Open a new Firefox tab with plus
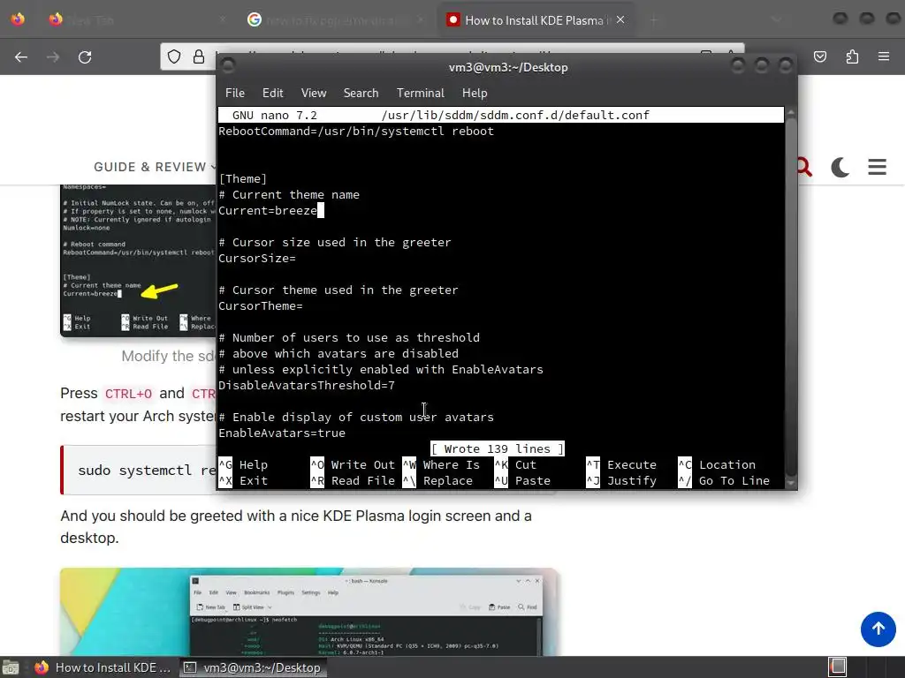Screen dimensions: 905x678 coord(653,20)
